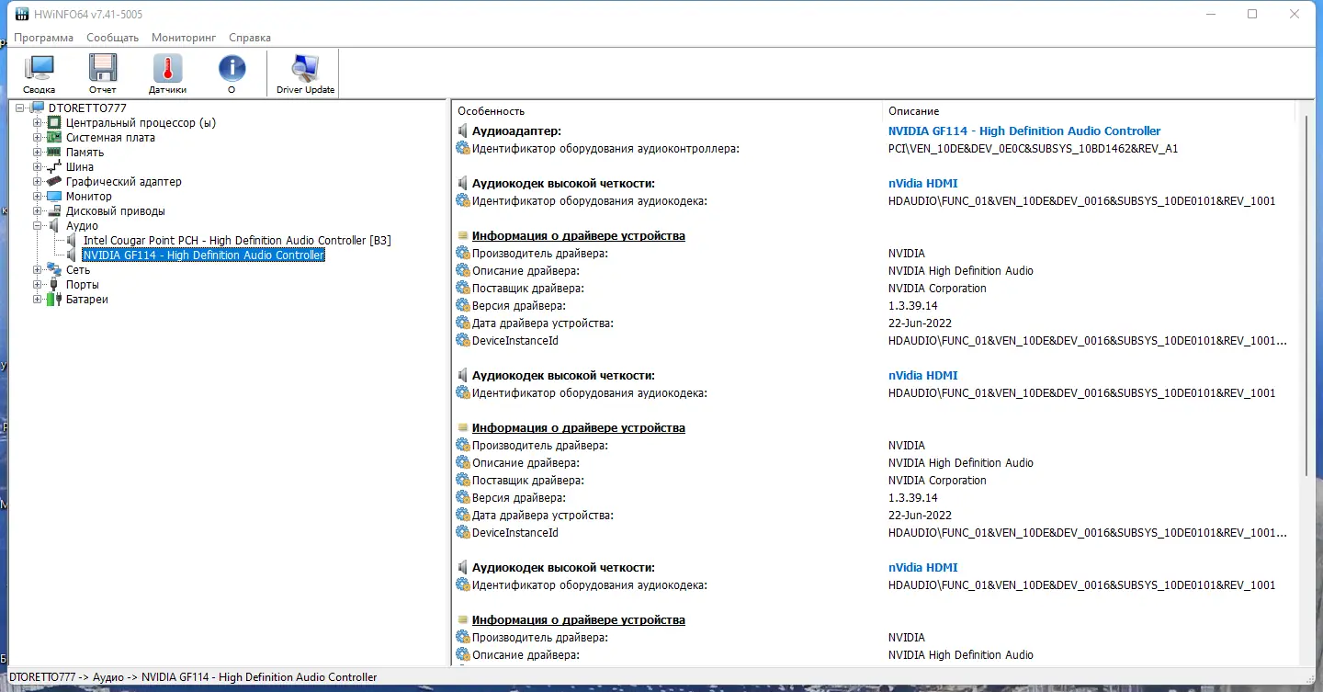Screen dimensions: 1323x692
Task: Click the Память memory module icon
Action: coord(54,153)
